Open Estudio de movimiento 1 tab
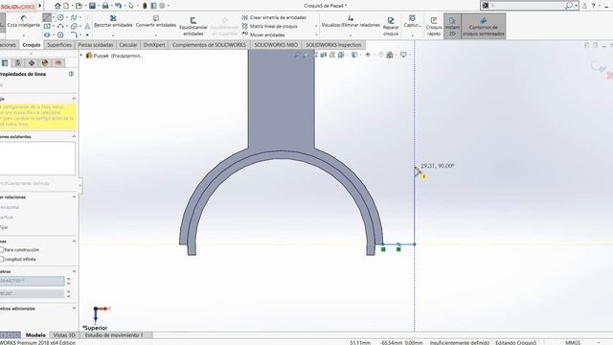The height and width of the screenshot is (345, 613). (x=114, y=335)
